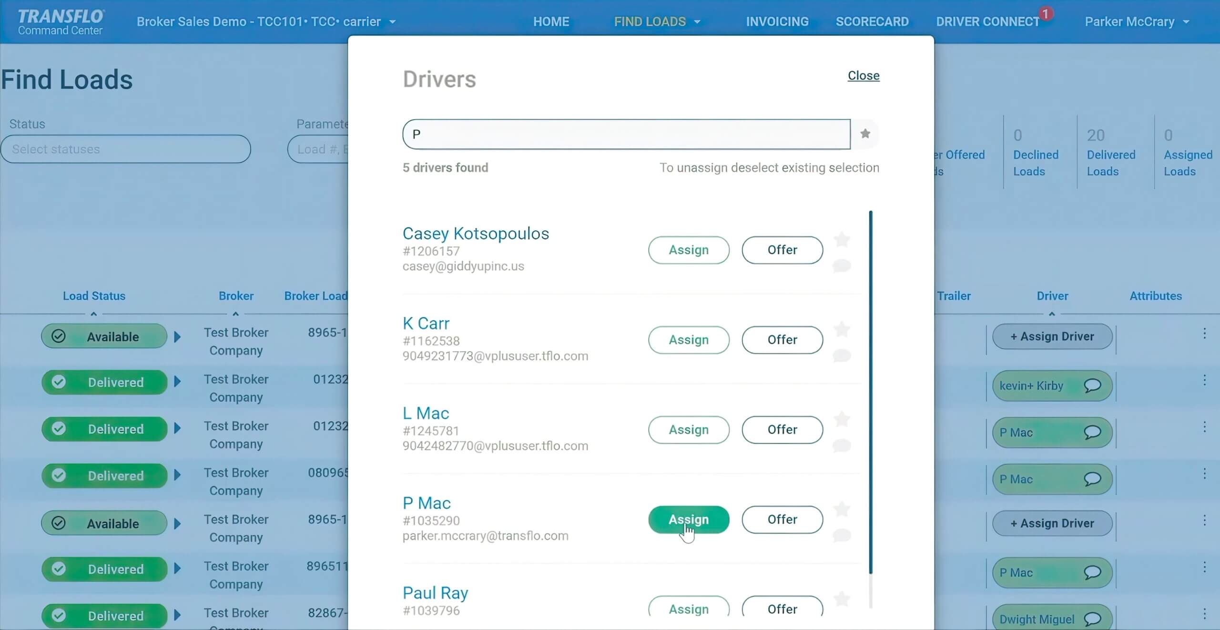Go to HOME in top navigation
The height and width of the screenshot is (630, 1220).
pos(551,21)
